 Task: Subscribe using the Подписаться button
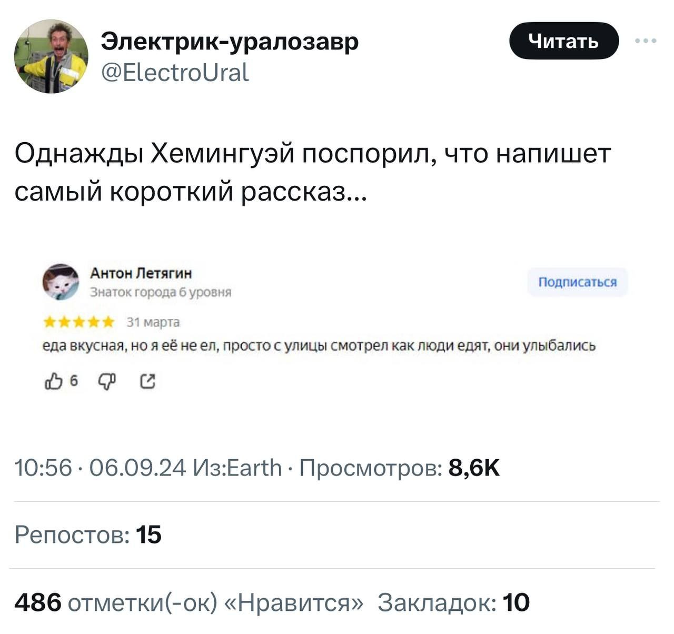(x=577, y=282)
